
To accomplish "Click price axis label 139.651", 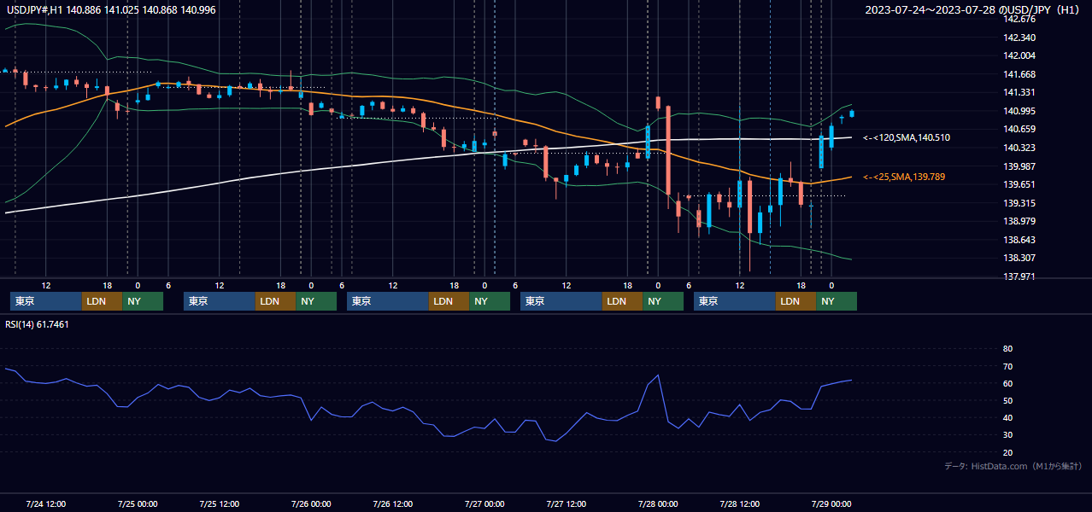I will pos(1020,184).
